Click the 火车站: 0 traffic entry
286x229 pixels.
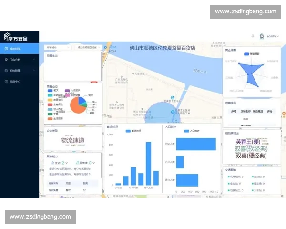point(258,190)
